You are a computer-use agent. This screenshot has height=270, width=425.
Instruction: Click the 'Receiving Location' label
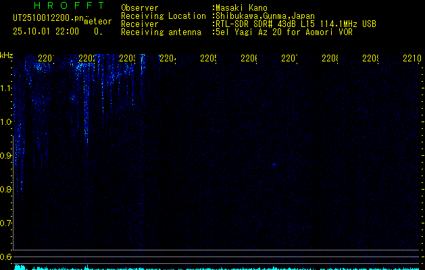(x=164, y=16)
